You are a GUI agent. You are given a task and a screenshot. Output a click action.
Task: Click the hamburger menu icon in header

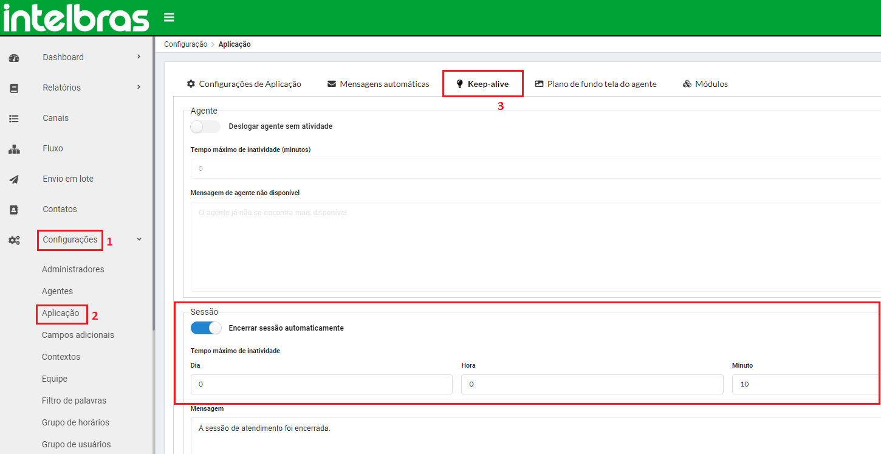(x=169, y=17)
